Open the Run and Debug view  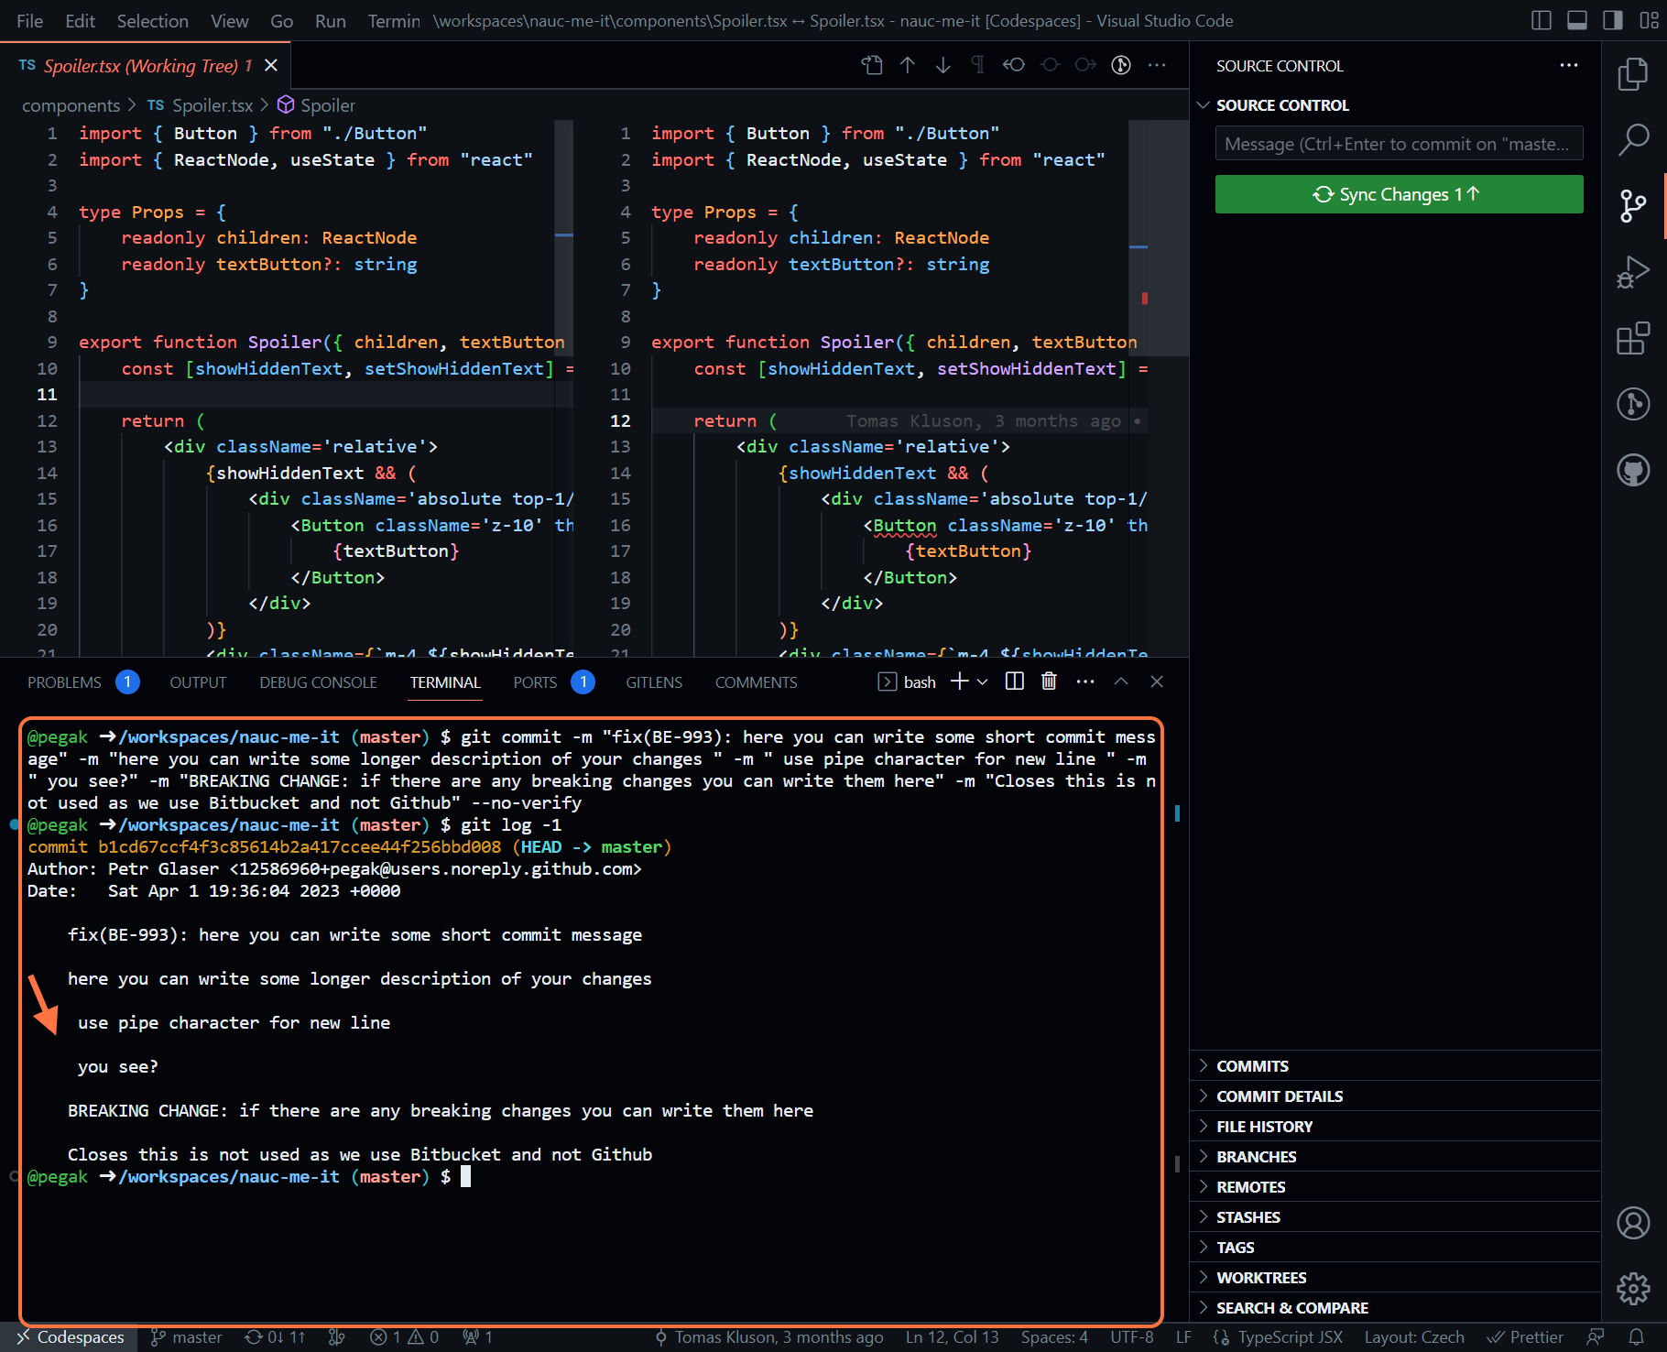(x=1633, y=272)
